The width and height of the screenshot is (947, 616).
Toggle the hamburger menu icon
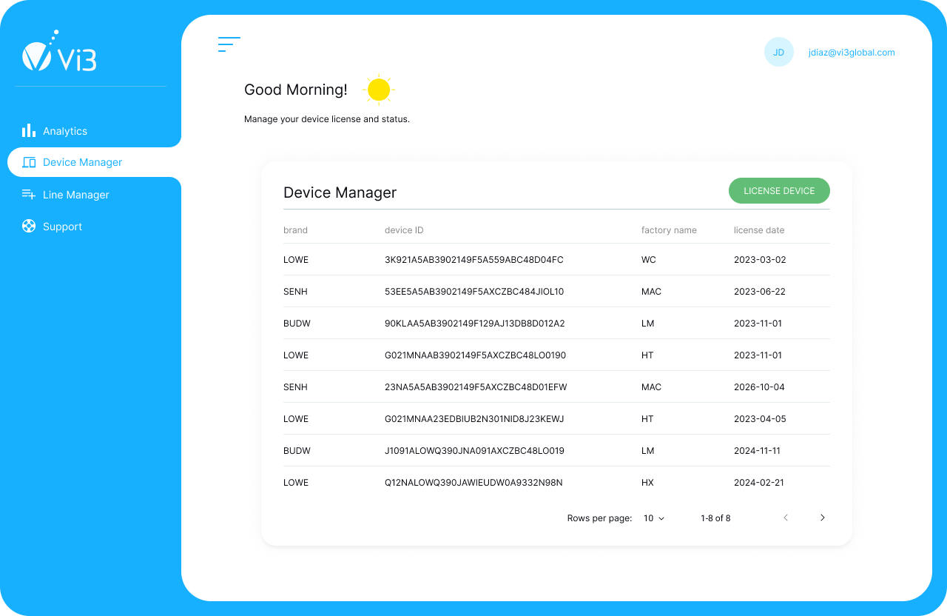[229, 44]
